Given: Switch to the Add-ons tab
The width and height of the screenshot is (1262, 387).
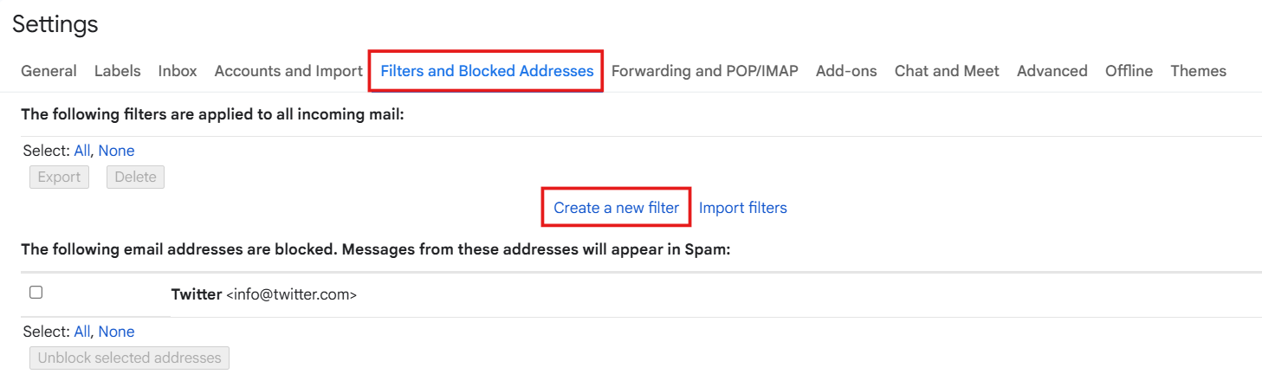Looking at the screenshot, I should coord(846,71).
